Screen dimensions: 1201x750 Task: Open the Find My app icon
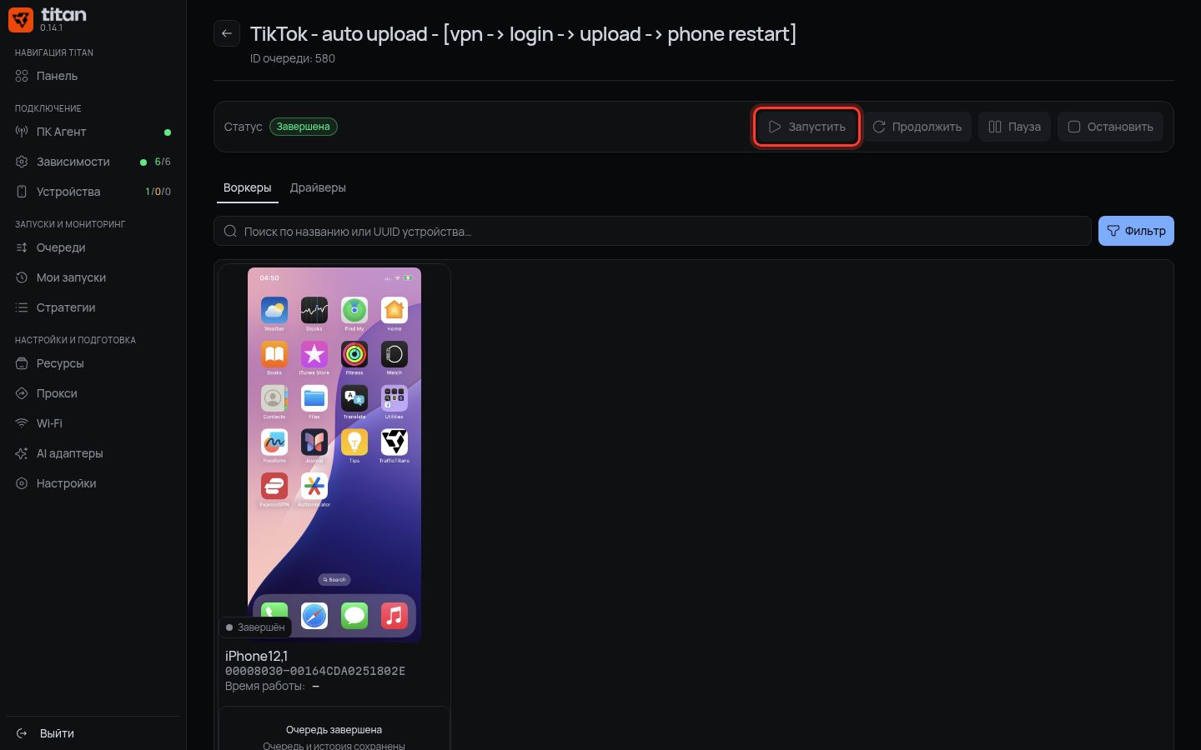[x=354, y=310]
